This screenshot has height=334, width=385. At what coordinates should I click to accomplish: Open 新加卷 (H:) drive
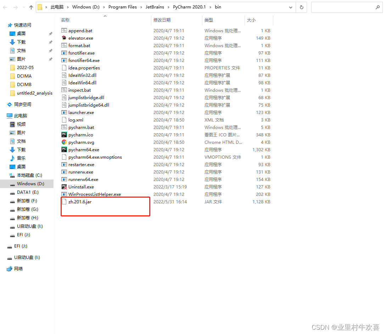[28, 218]
